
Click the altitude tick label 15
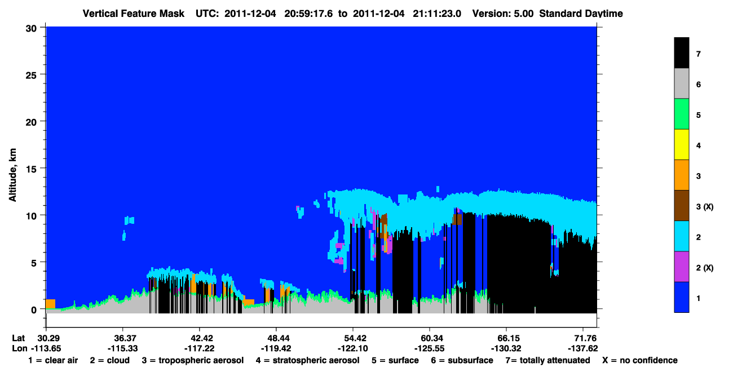point(33,169)
